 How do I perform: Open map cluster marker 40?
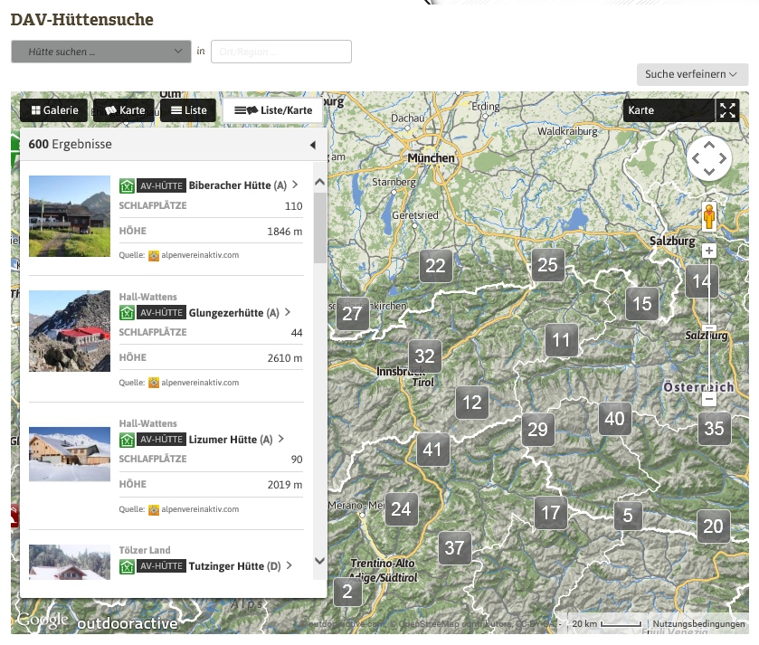tap(615, 419)
